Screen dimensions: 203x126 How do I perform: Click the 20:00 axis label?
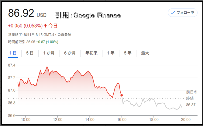[186, 120]
